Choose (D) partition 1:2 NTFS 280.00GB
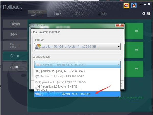The height and width of the screenshot is (115, 153). (x=77, y=71)
